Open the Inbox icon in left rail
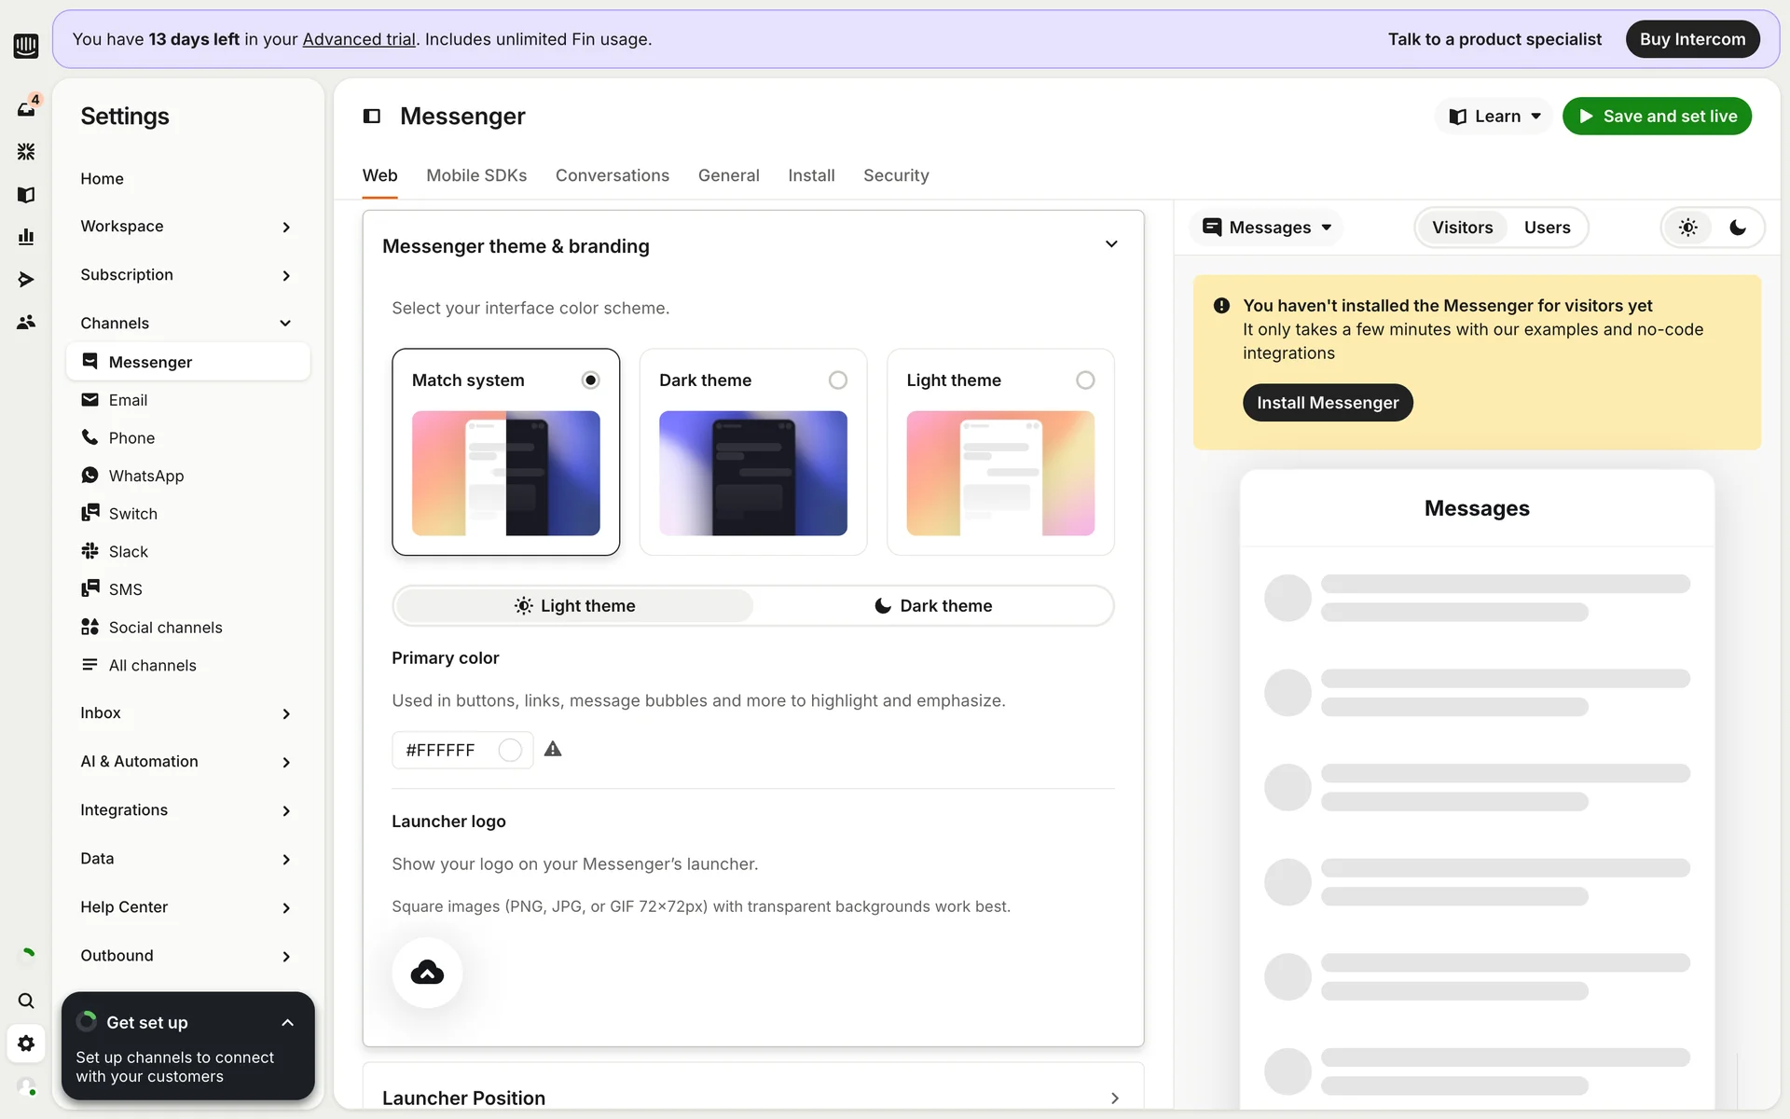The width and height of the screenshot is (1790, 1119). pyautogui.click(x=26, y=108)
